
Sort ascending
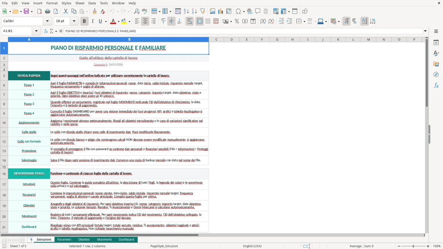click(x=186, y=11)
